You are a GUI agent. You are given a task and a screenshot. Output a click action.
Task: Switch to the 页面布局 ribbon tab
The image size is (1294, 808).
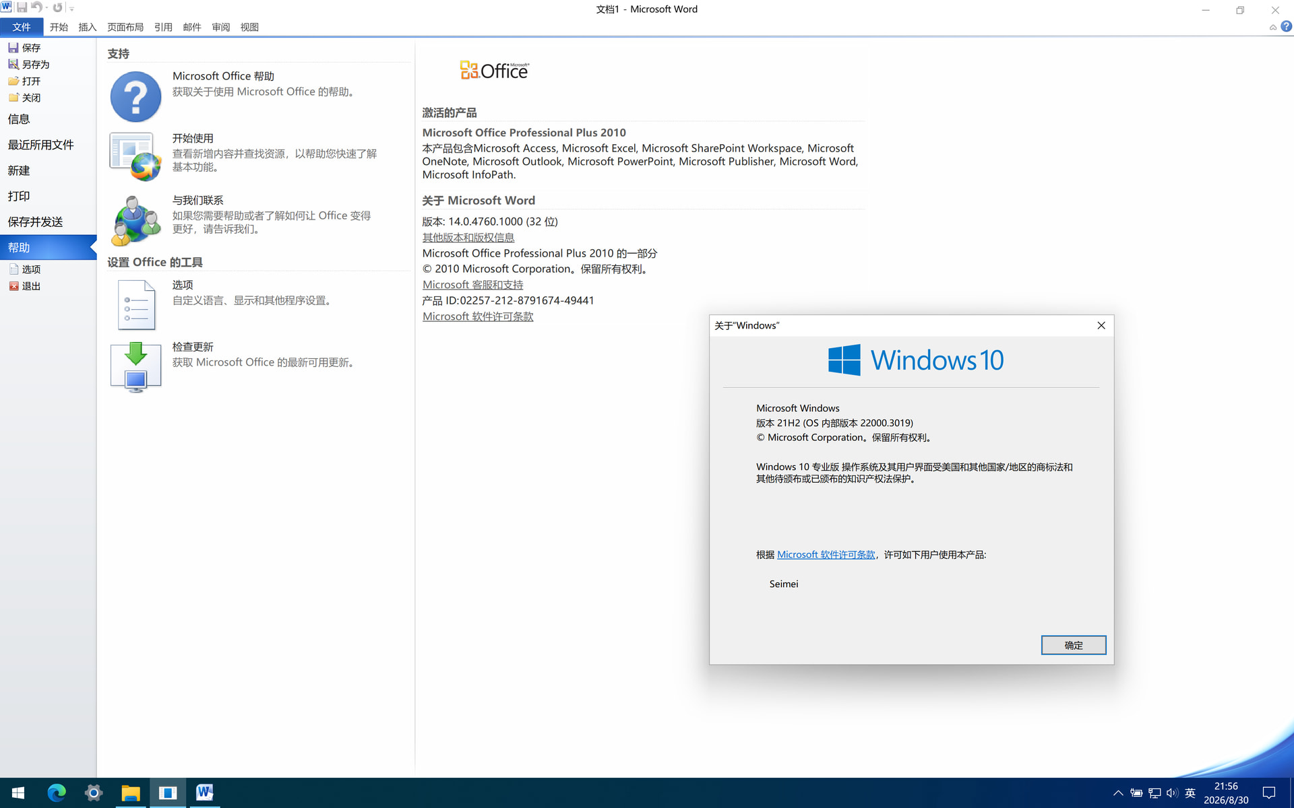(x=125, y=27)
